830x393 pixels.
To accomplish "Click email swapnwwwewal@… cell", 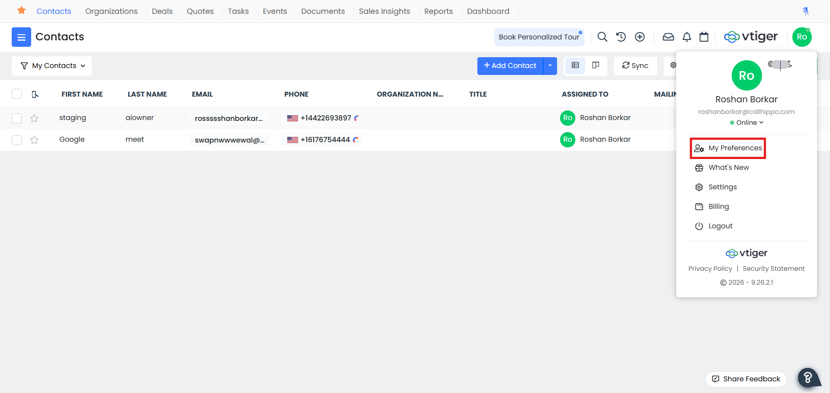I will tap(230, 140).
